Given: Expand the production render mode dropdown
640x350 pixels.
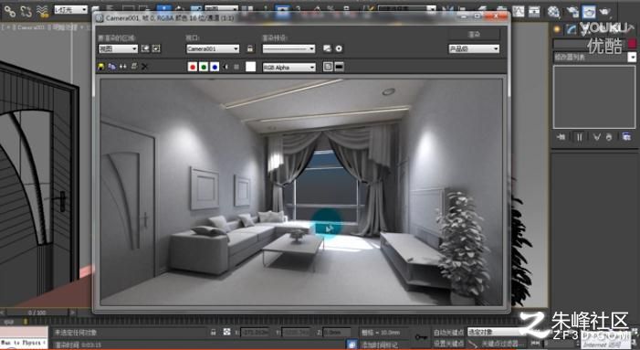Looking at the screenshot, I should point(474,48).
